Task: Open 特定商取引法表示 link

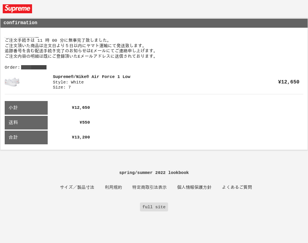Action: [x=149, y=187]
